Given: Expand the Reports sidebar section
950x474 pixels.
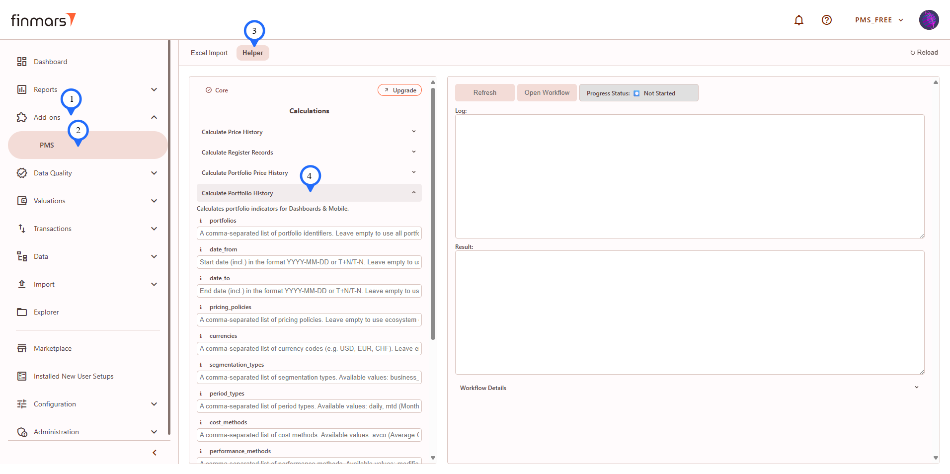Looking at the screenshot, I should [154, 89].
